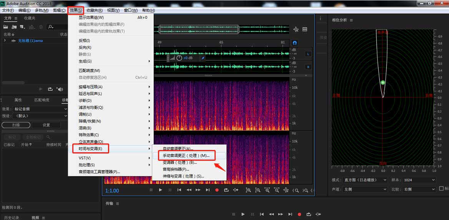Click the zoom in amplitude magnifier icon
Image resolution: width=449 pixels, height=220 pixels.
(248, 190)
